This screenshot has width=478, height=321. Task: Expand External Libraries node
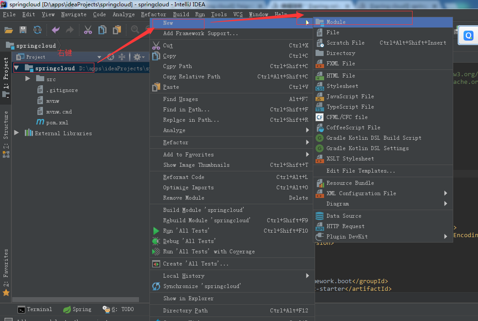(x=16, y=133)
